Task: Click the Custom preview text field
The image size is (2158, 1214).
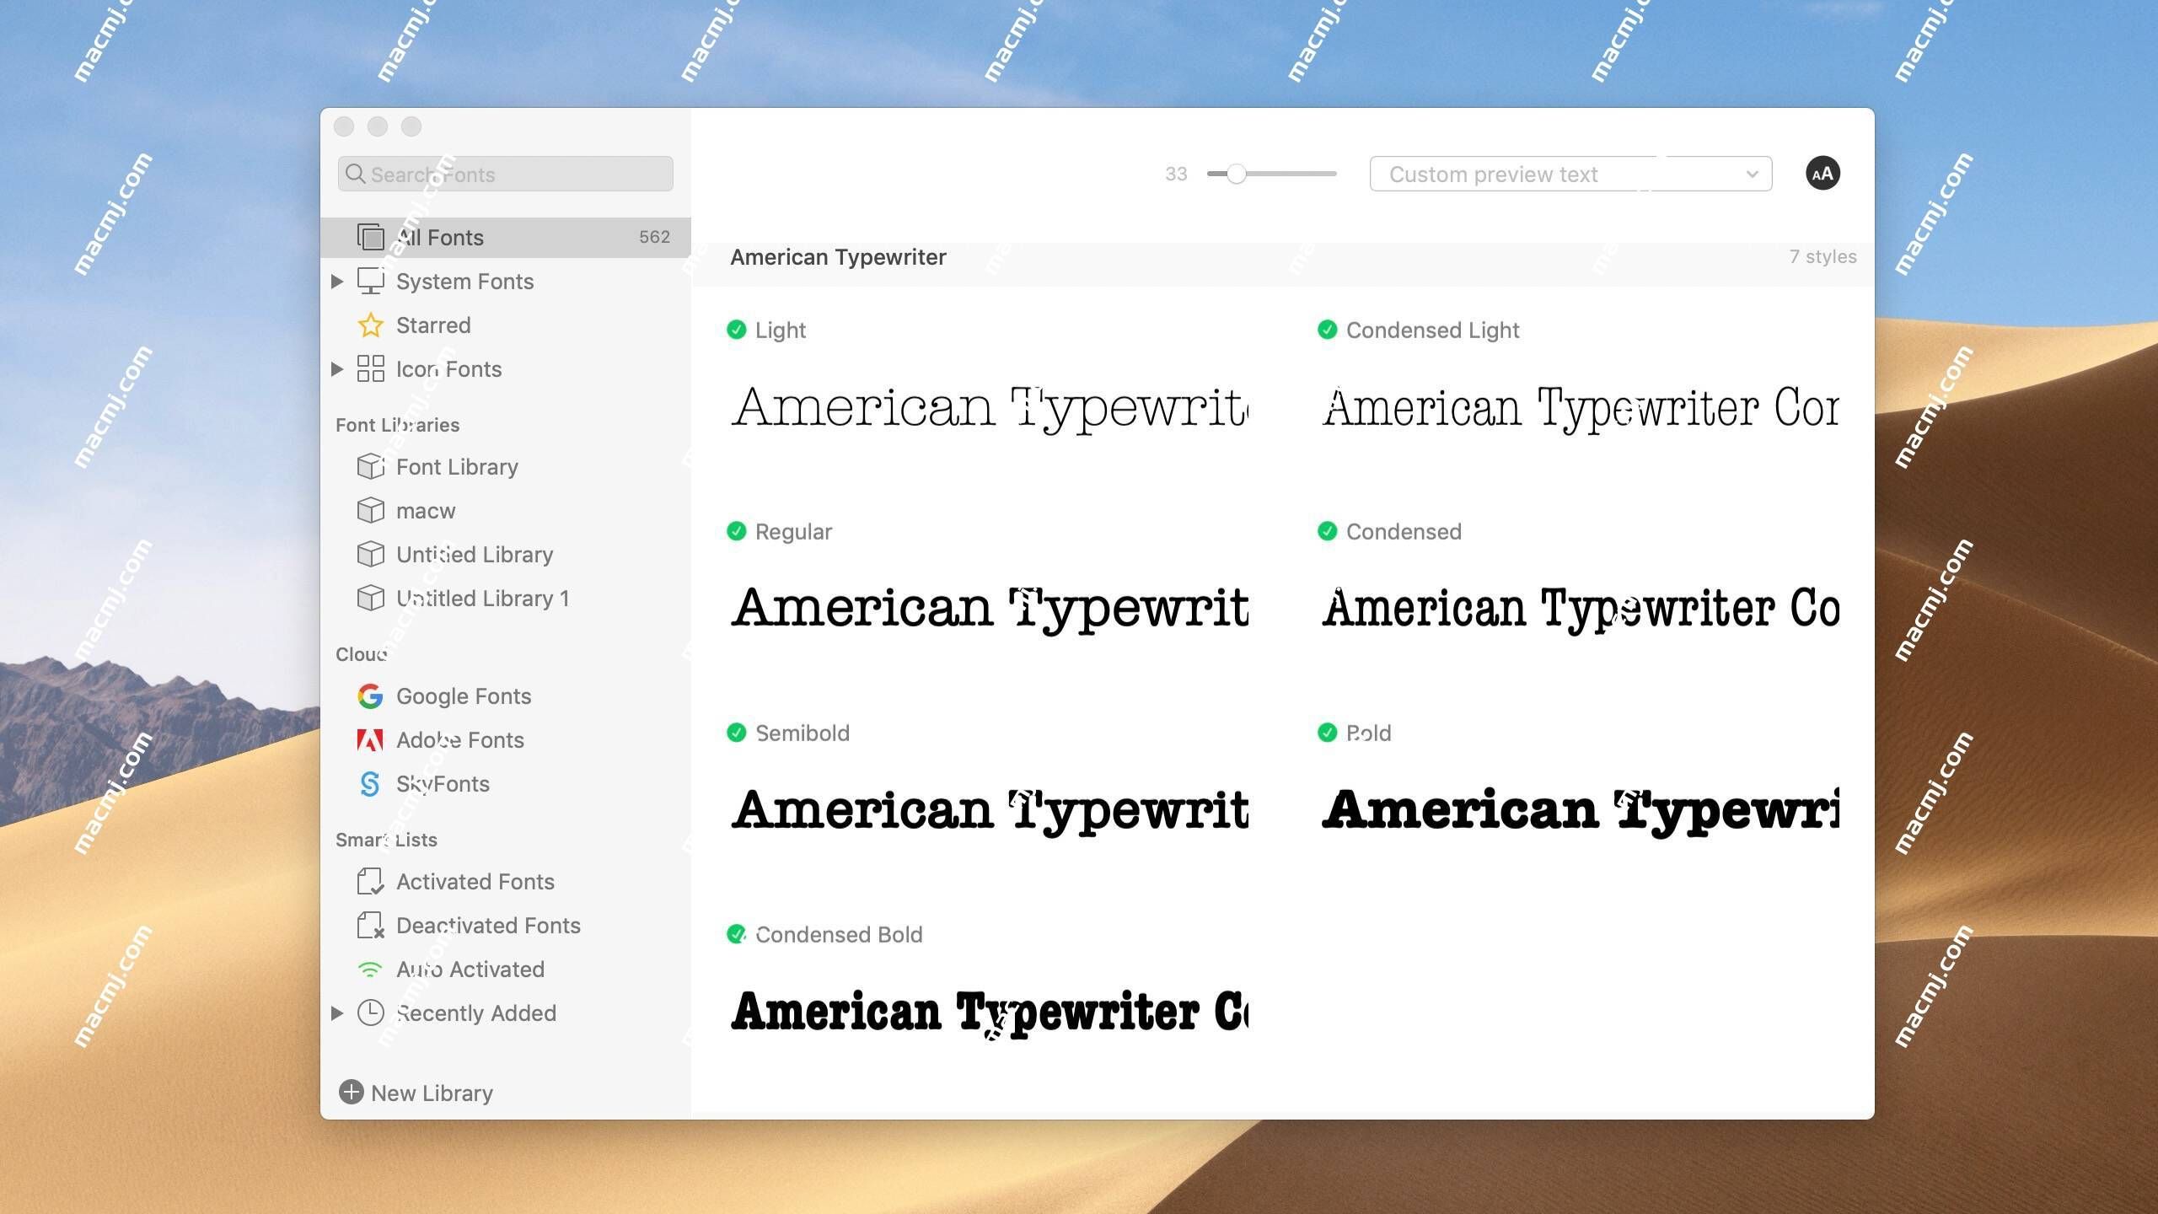Action: pos(1570,174)
